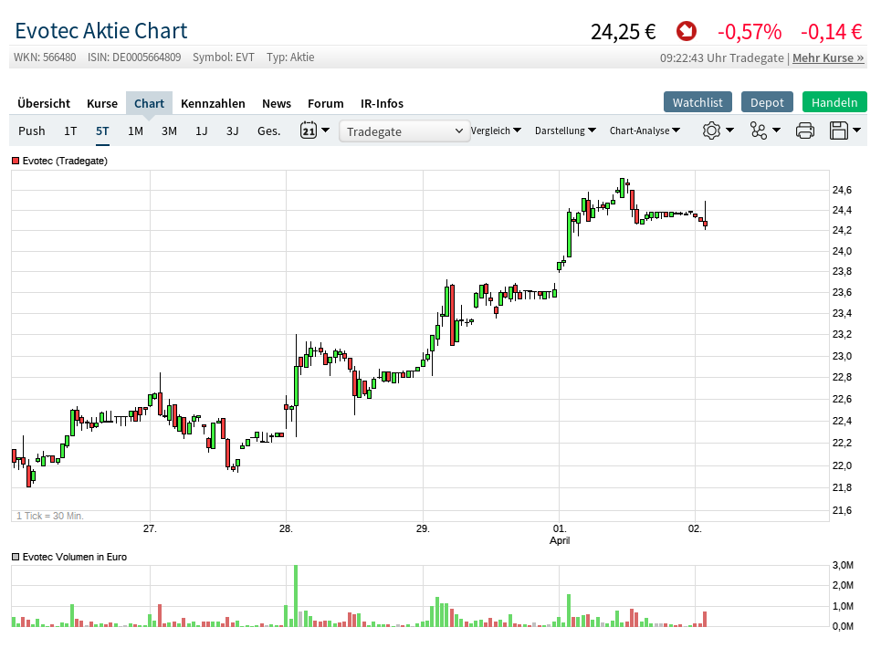Open the Darstellung display dropdown
881x648 pixels.
tap(564, 131)
